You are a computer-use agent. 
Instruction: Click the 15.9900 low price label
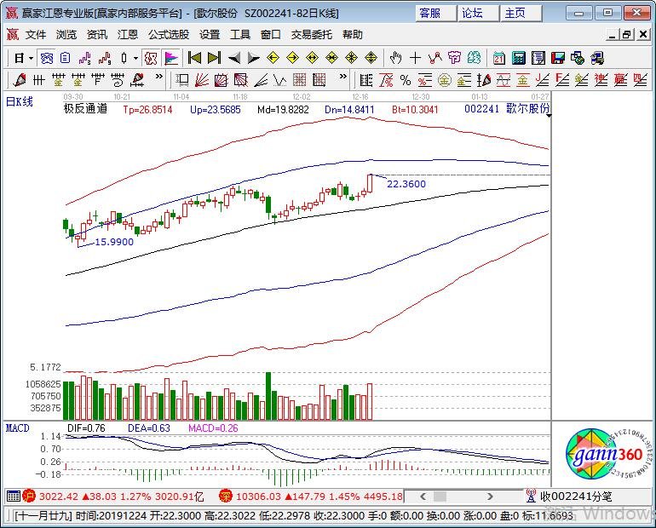click(114, 242)
